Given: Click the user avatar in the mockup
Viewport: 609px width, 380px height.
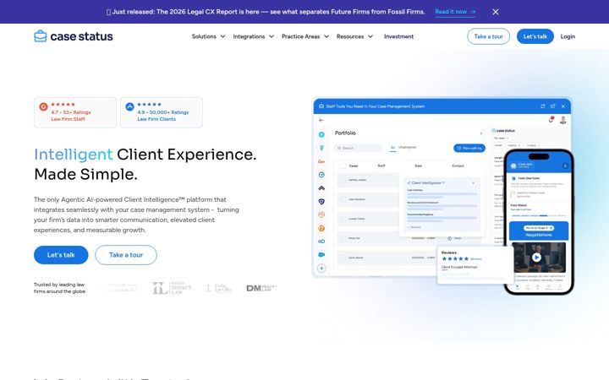Looking at the screenshot, I should [x=562, y=120].
